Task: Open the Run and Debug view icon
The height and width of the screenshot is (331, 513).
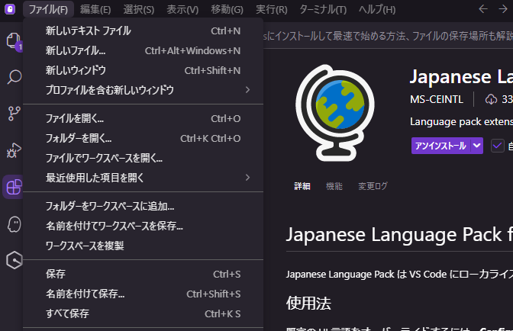Action: click(x=14, y=150)
